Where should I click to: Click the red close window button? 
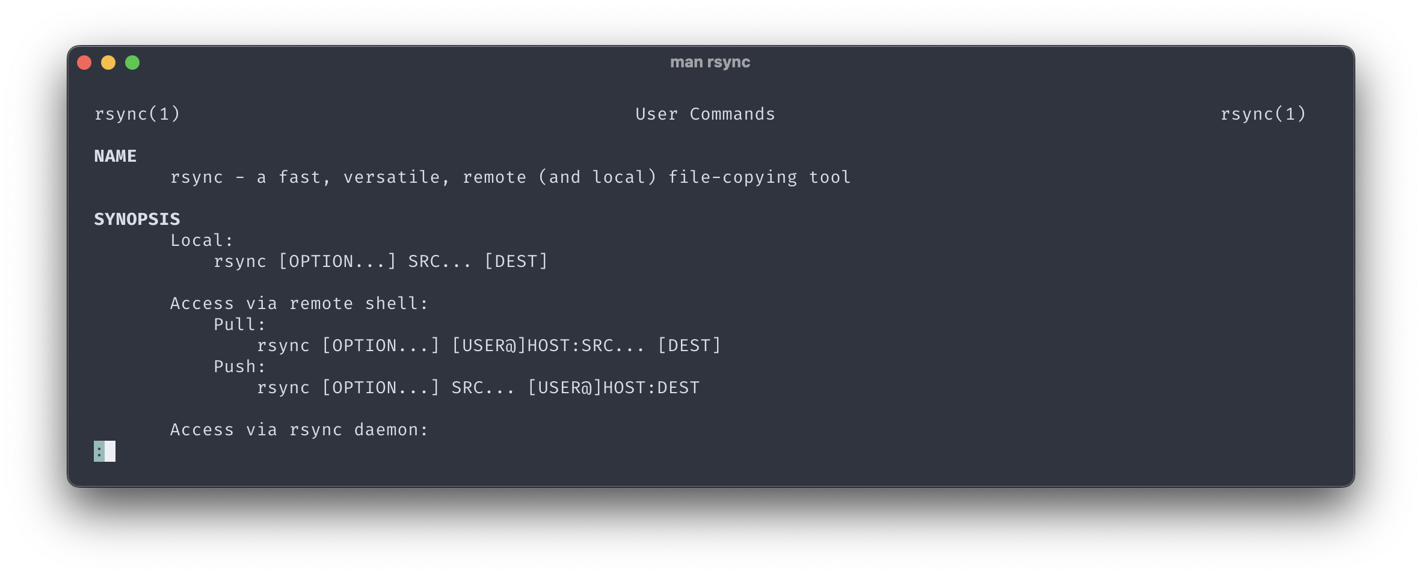(84, 63)
